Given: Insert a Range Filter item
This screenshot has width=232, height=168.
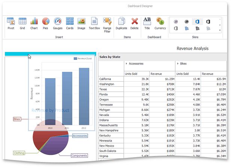Looking at the screenshot, I should [x=107, y=25].
